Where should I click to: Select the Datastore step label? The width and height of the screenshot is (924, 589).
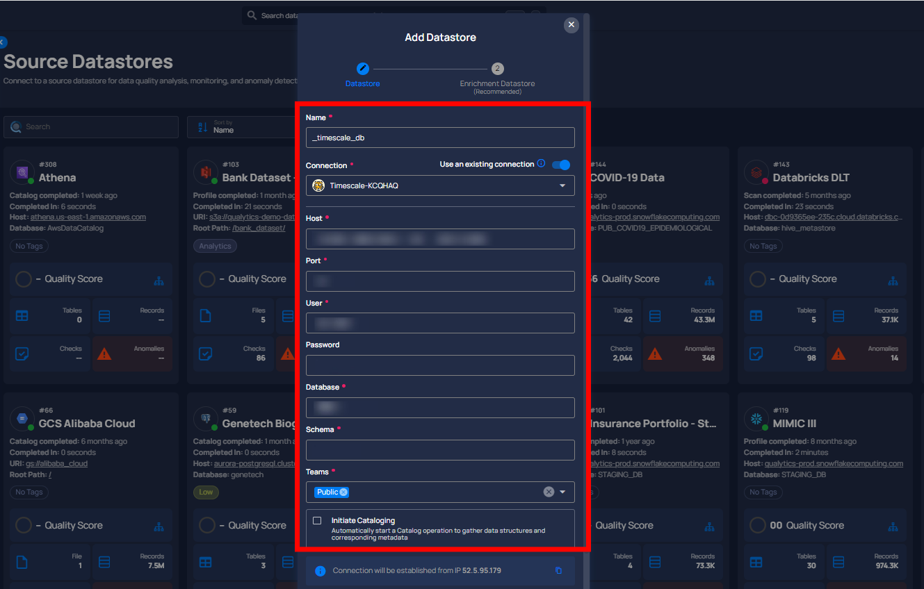pyautogui.click(x=362, y=83)
